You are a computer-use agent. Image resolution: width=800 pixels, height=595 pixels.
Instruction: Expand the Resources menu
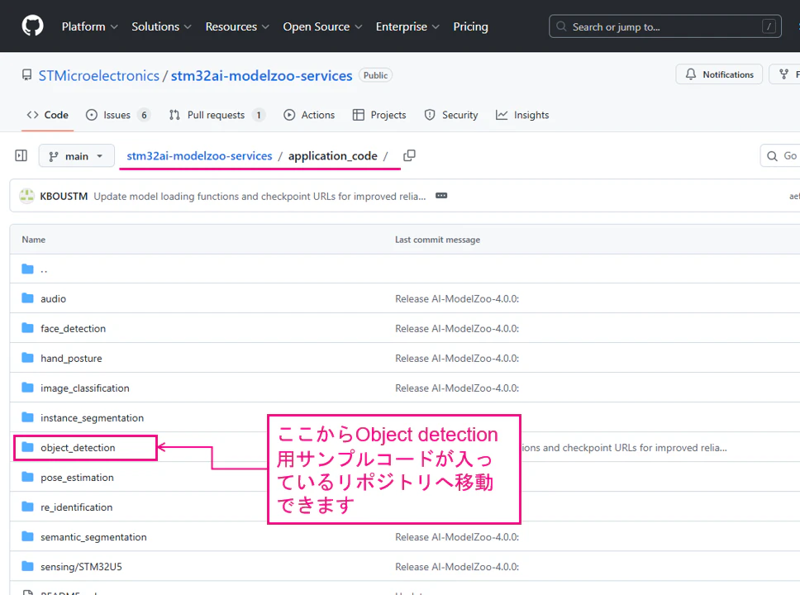pyautogui.click(x=237, y=26)
